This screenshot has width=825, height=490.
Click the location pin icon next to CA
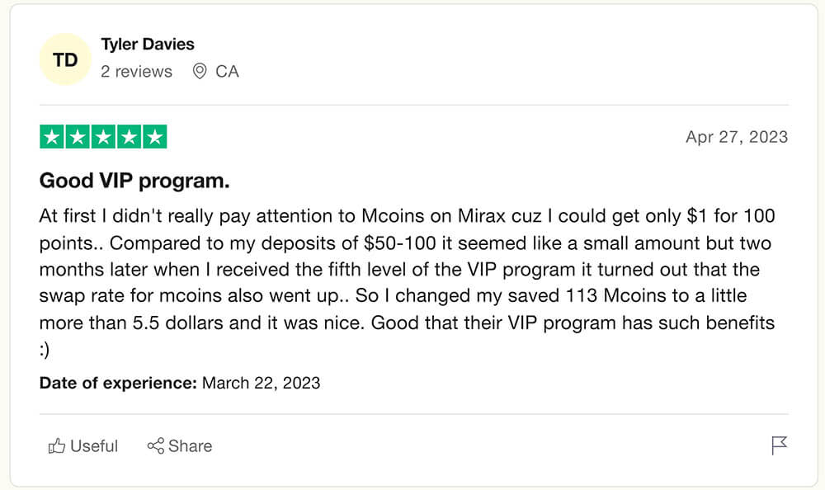tap(200, 71)
